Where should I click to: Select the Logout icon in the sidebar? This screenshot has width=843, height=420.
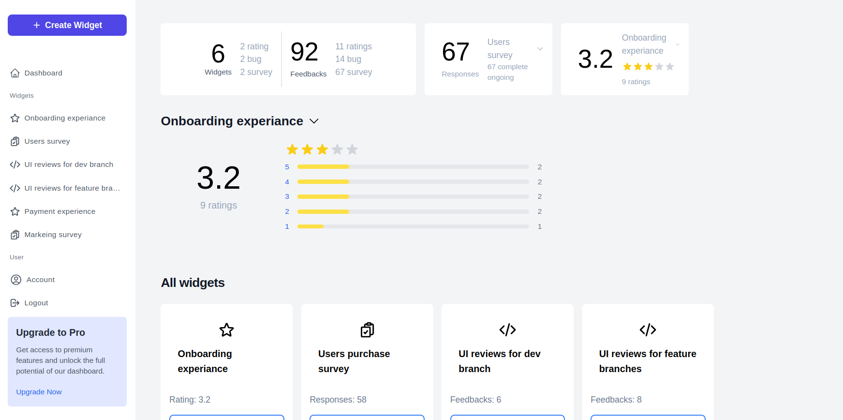(x=15, y=302)
